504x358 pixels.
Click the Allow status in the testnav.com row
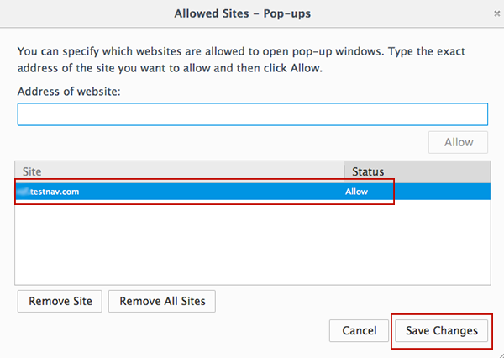[x=357, y=192]
